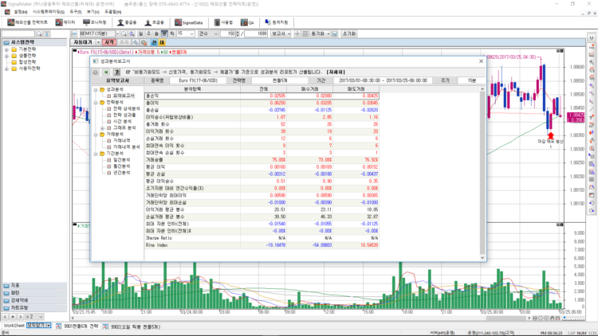Click the Excel export icon in report
Image resolution: width=598 pixels, height=336 pixels.
[105, 71]
